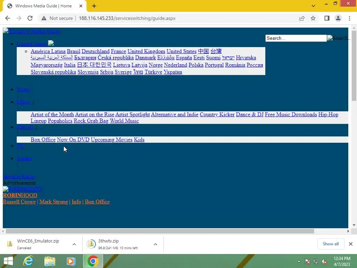This screenshot has height=268, width=357.
Task: Select Italia link
Action: click(70, 65)
